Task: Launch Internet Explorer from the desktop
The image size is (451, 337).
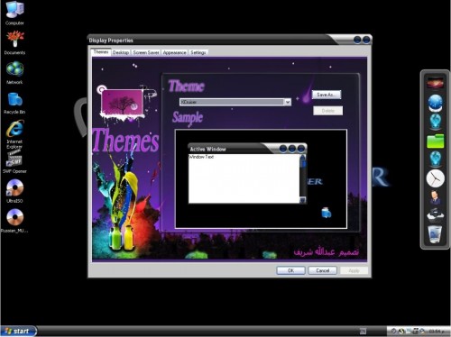Action: 14,134
